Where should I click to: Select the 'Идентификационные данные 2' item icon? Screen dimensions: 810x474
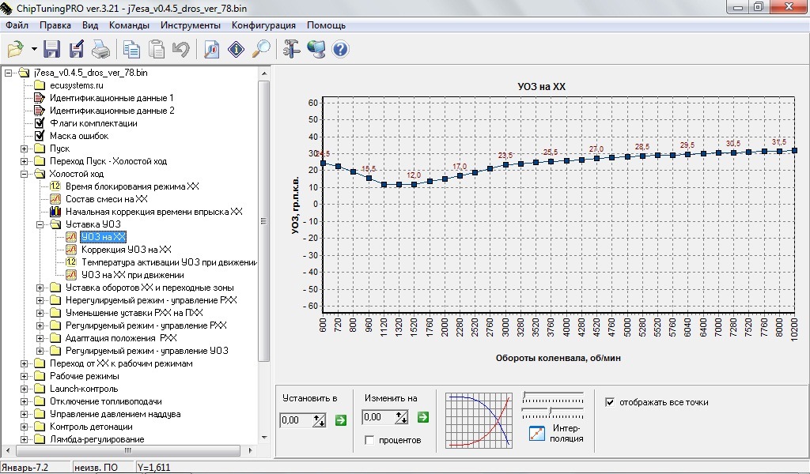[40, 111]
